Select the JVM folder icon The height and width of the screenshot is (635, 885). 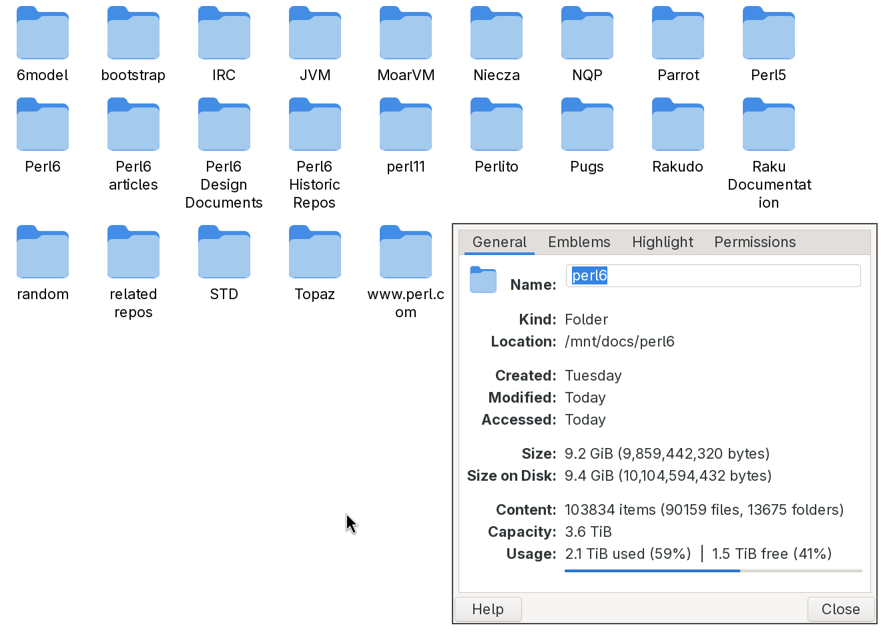(x=315, y=33)
